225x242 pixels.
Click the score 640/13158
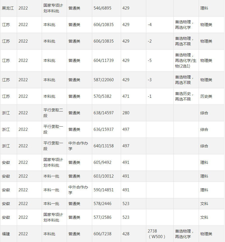coord(104,146)
